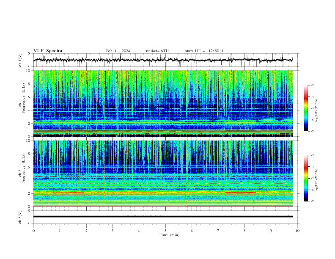Click the ch.2 "Frequency (kHz)" axis label
This screenshot has width=335, height=259.
coord(24,168)
